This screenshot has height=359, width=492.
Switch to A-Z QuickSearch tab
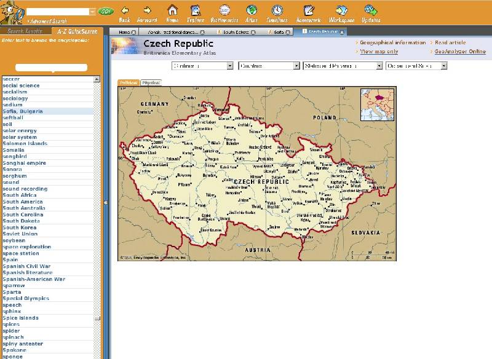coord(77,31)
